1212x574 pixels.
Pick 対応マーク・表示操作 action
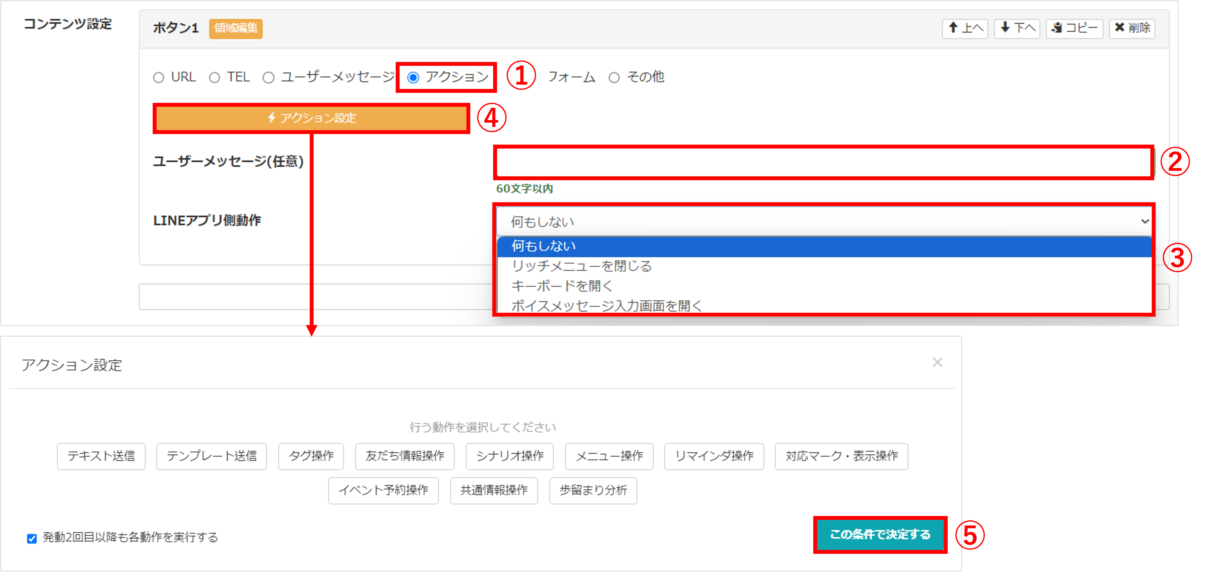tap(841, 456)
